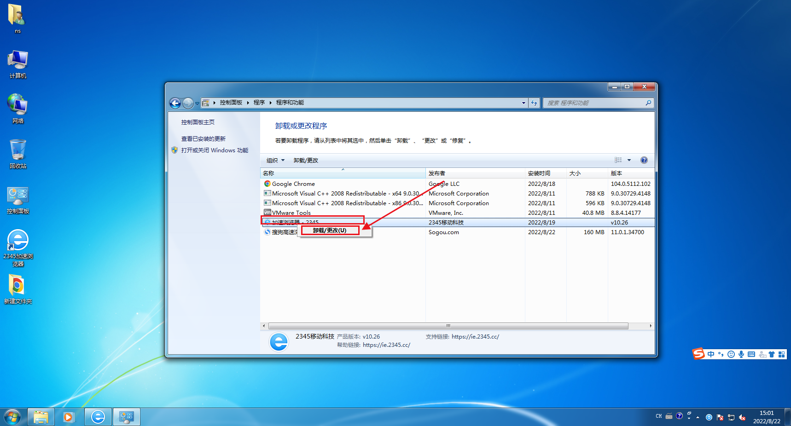Open Sogou skin shirt icon

point(772,354)
